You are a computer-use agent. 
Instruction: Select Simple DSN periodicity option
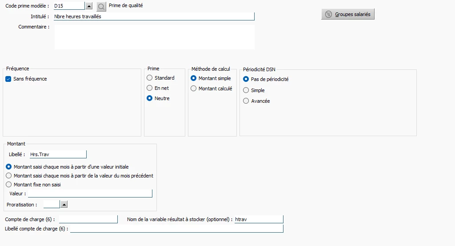click(246, 90)
